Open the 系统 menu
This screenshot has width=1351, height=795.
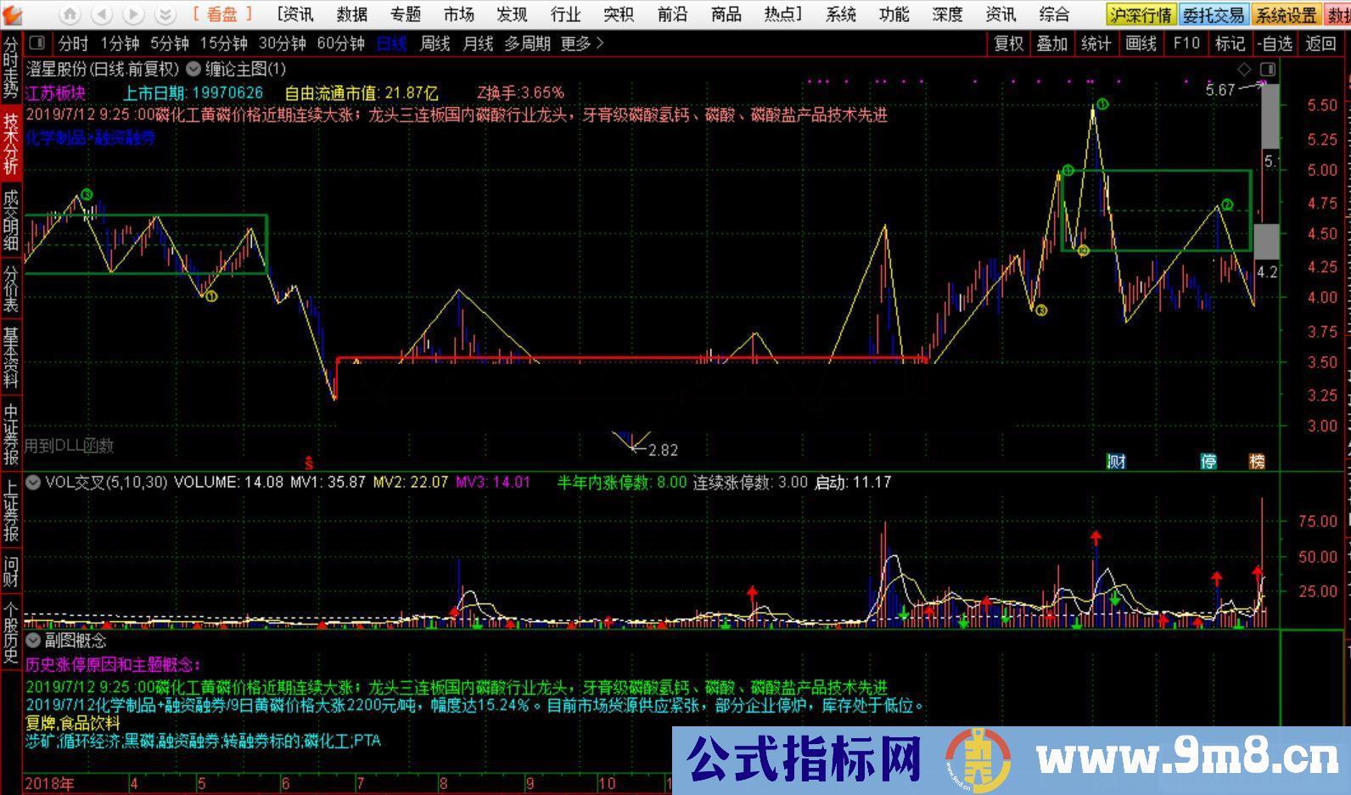pos(841,14)
